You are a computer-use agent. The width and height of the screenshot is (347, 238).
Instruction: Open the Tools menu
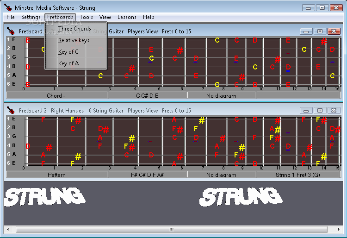coord(86,17)
